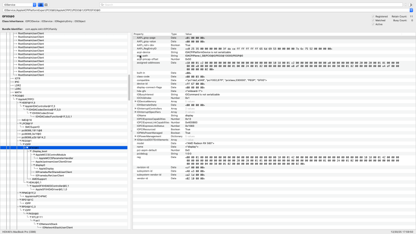Collapse the LPCB@1F tree node
416x234 pixels.
20,123
